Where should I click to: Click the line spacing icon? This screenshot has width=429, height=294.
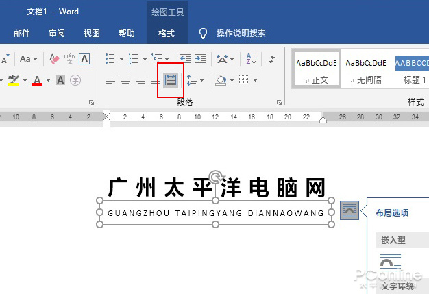pos(191,80)
